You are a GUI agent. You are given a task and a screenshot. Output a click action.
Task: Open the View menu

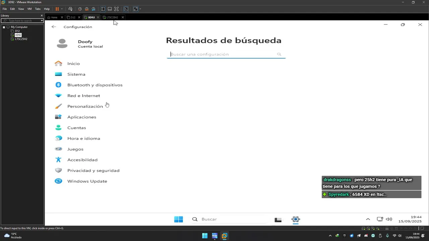tap(21, 9)
